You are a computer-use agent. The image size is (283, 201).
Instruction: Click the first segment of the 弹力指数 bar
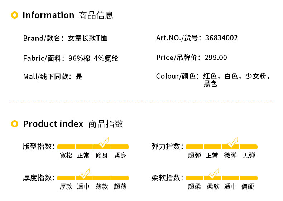[195, 147]
